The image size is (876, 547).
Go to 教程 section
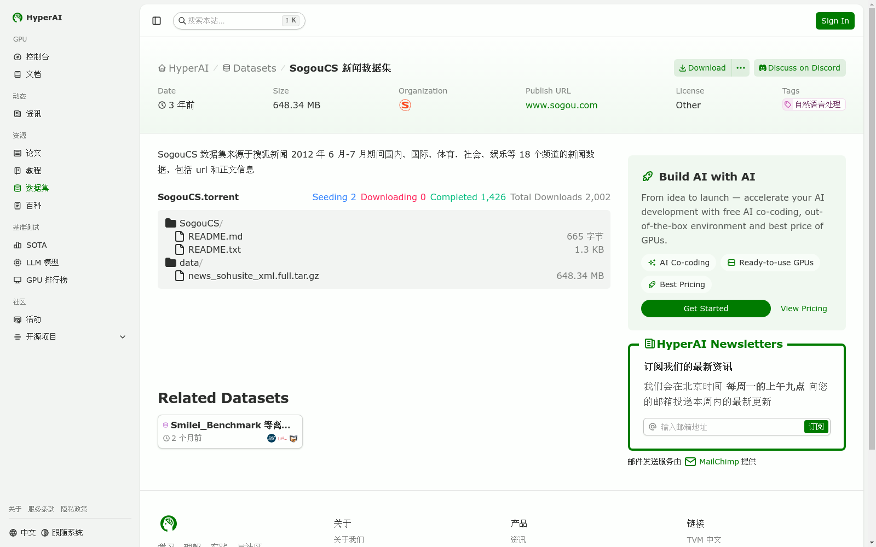[x=70, y=171]
